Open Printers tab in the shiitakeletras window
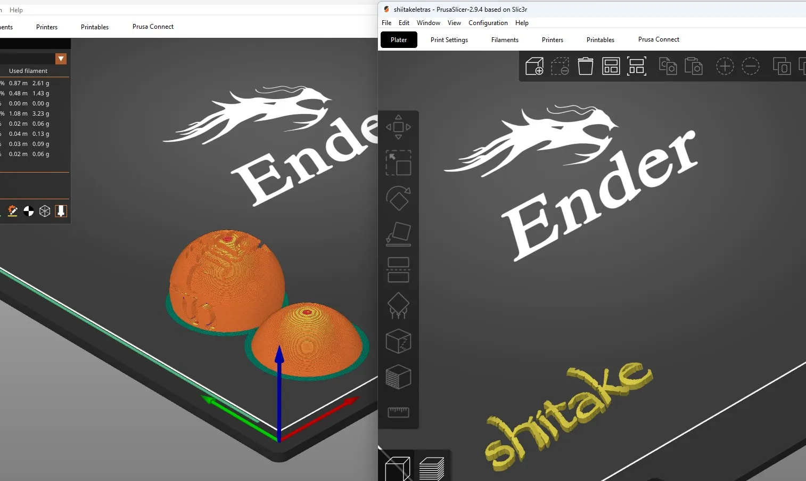The width and height of the screenshot is (806, 481). 553,40
